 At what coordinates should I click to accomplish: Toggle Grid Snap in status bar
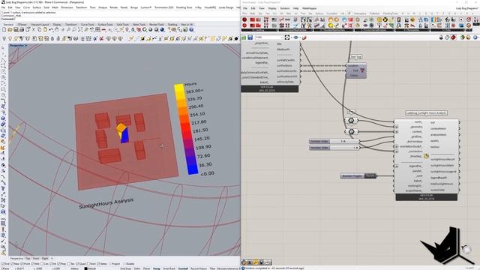click(x=125, y=268)
